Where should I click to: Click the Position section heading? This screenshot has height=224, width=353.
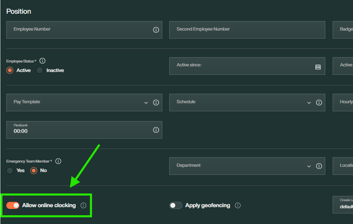(19, 12)
